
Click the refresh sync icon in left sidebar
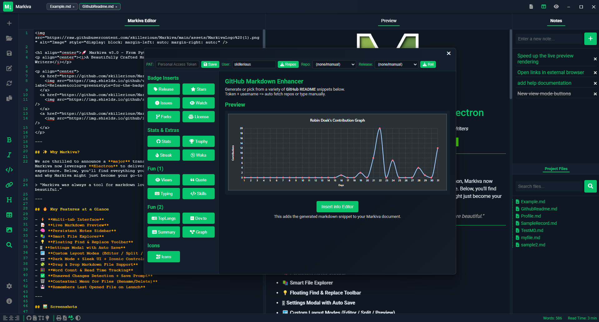pos(9,83)
